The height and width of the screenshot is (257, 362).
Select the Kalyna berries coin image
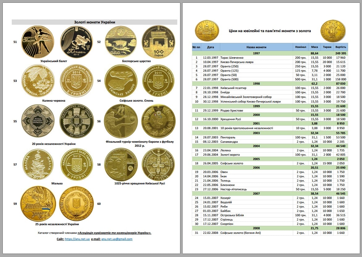coord(38,81)
